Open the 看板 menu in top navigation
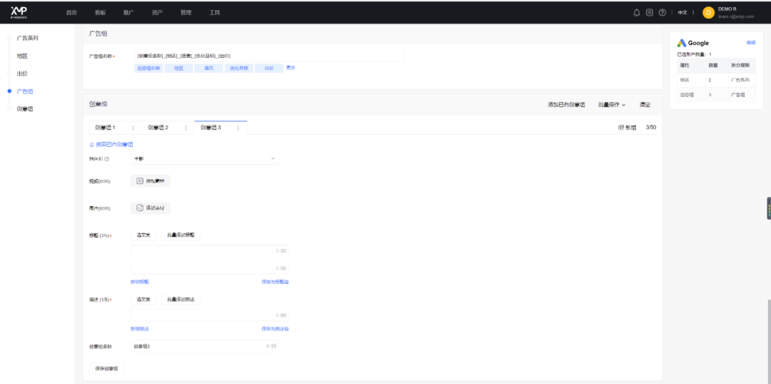This screenshot has width=771, height=384. 100,12
